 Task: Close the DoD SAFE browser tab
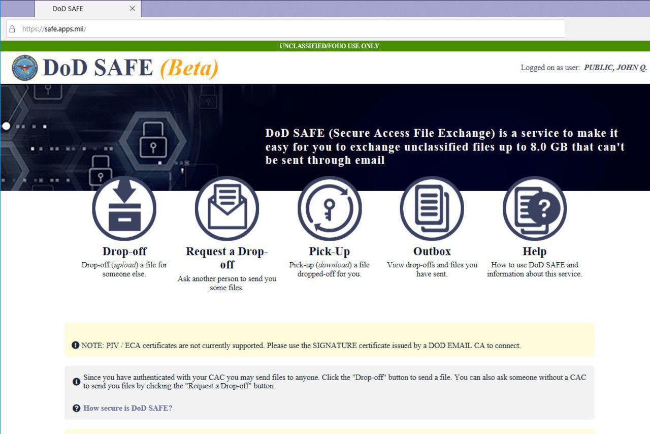(133, 9)
